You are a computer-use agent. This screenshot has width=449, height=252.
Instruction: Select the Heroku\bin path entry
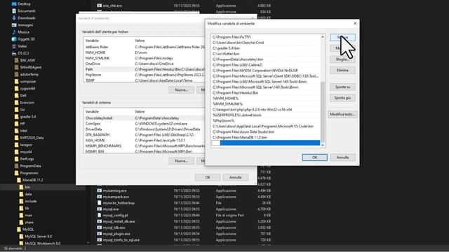[x=265, y=92]
